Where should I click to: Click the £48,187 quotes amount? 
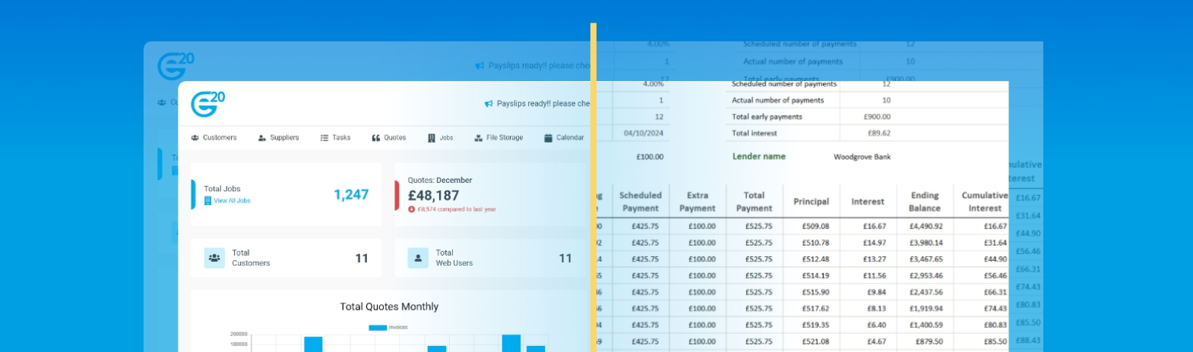point(433,196)
